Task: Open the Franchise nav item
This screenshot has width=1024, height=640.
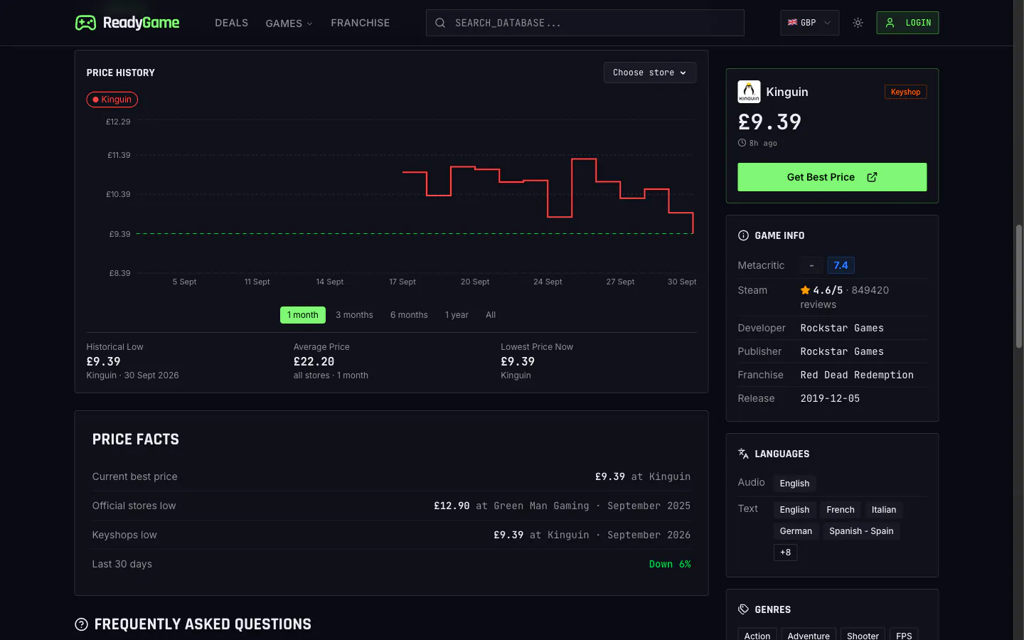Action: [361, 23]
